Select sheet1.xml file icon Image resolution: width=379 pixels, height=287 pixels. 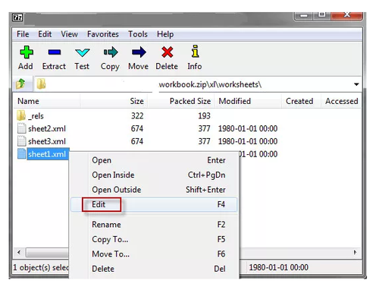[22, 154]
